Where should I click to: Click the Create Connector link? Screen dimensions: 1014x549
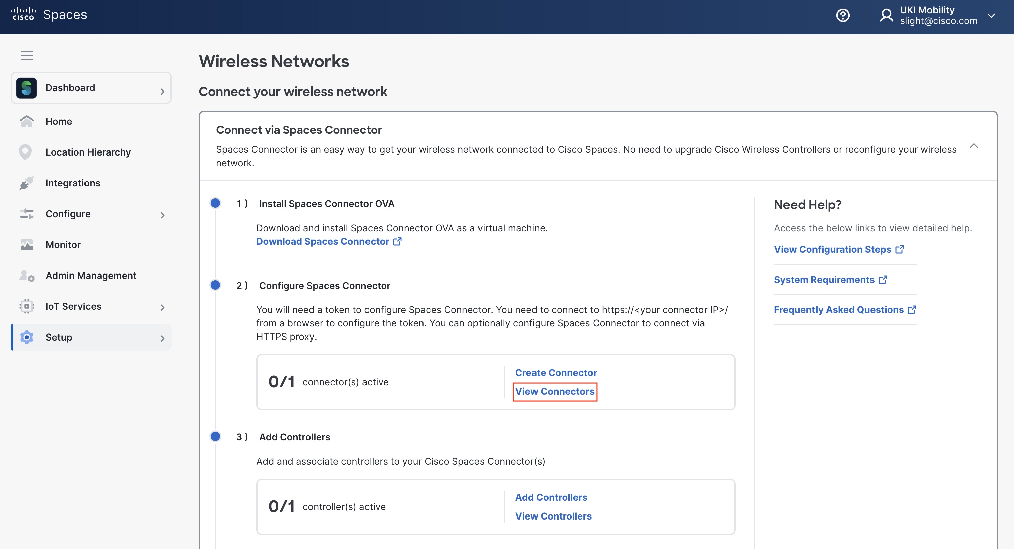pos(556,372)
